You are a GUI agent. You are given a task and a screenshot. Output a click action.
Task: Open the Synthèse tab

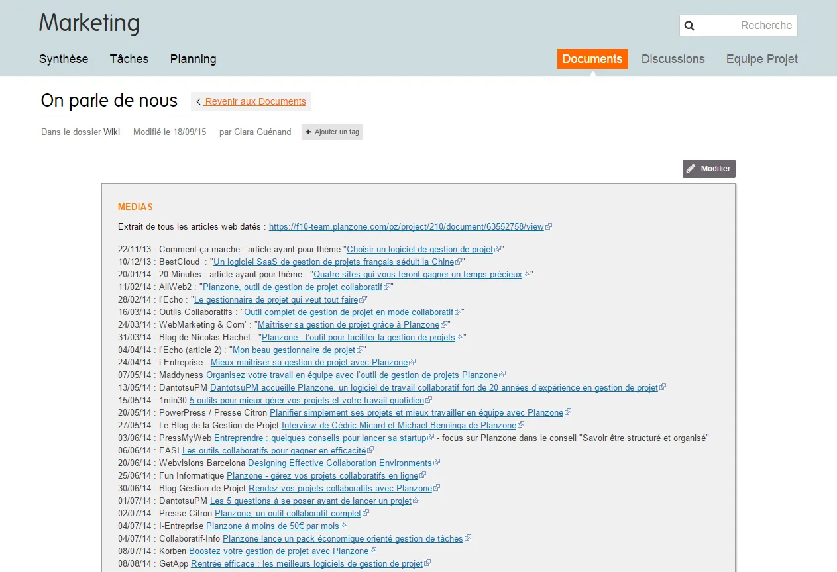(64, 59)
